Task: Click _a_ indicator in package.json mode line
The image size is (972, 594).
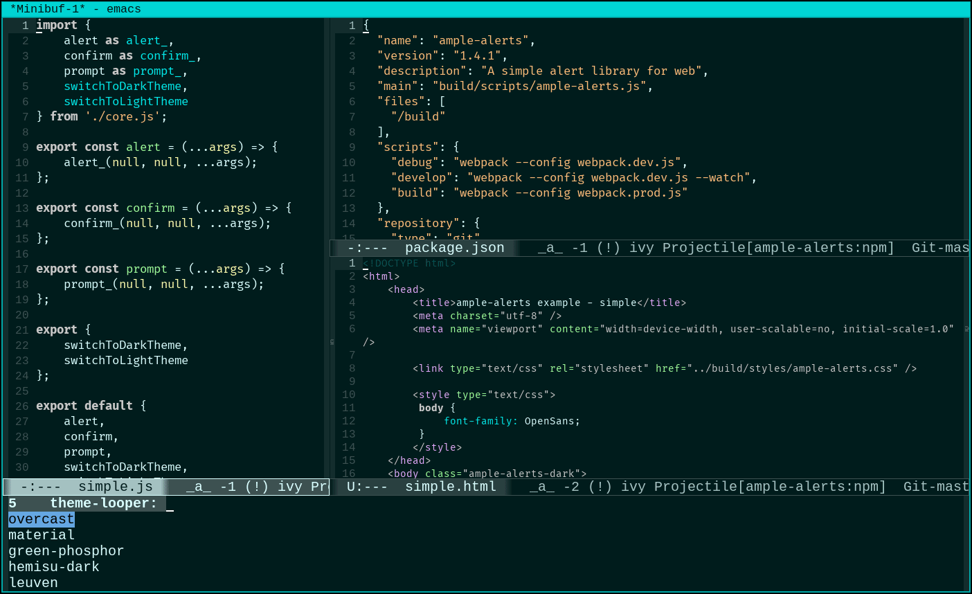Action: point(550,248)
